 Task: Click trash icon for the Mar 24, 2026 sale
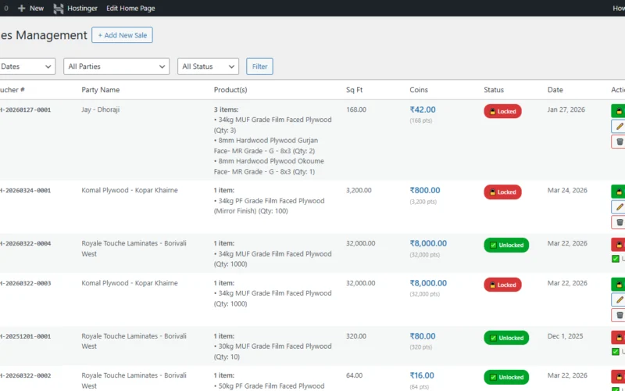point(619,223)
